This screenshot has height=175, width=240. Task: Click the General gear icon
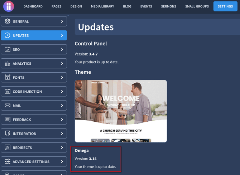click(7, 21)
